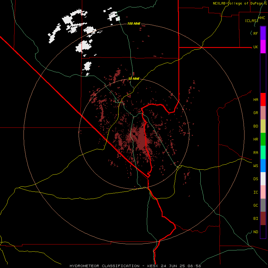
Task: Click the BI legend label
Action: (x=256, y=219)
